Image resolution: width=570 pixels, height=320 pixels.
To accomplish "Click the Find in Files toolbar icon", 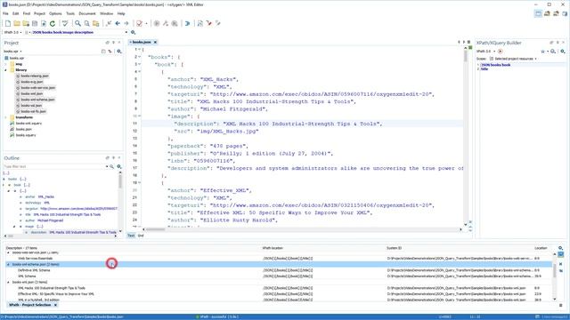I will [x=87, y=23].
